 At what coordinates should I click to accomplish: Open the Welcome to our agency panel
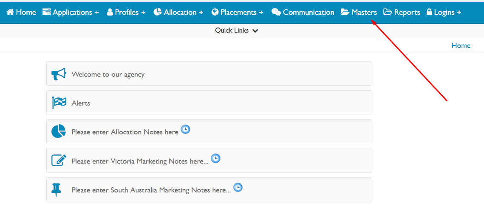209,74
